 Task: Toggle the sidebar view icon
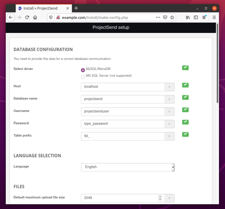[x=196, y=18]
